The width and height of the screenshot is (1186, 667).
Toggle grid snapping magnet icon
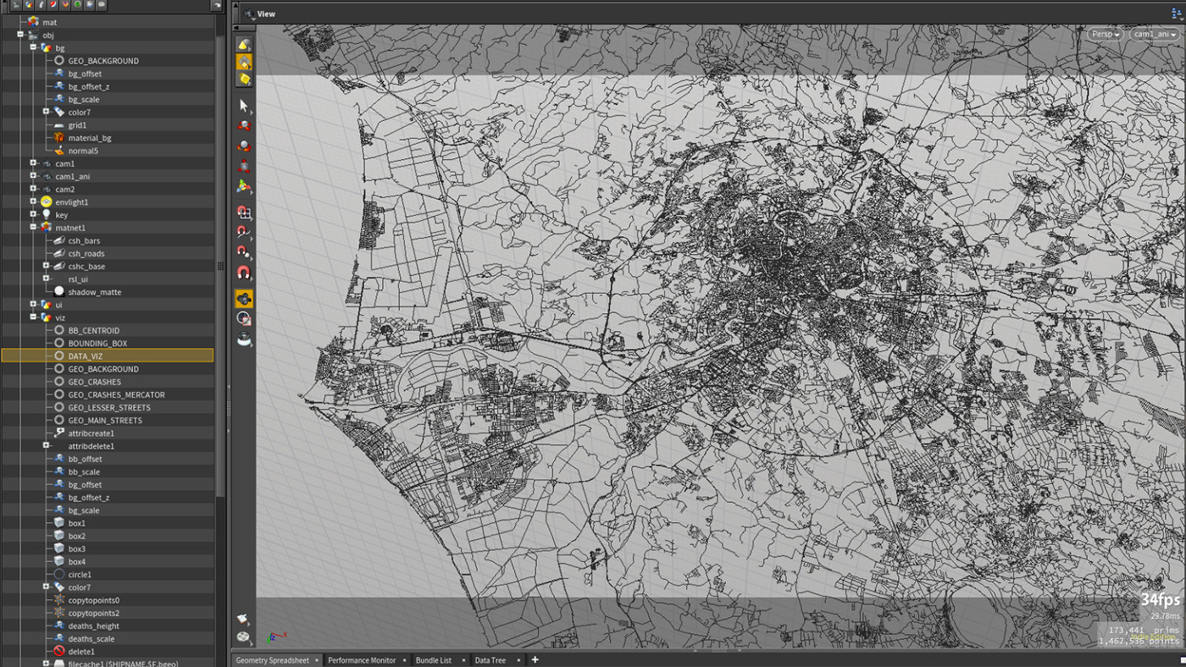click(244, 212)
